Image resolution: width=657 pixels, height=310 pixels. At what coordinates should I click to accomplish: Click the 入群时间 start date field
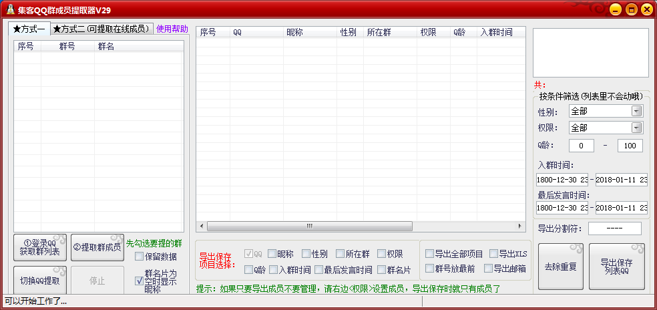coord(562,180)
